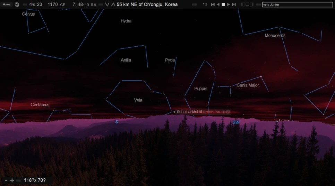Click the up arrow to raise elevation
This screenshot has width=335, height=186.
click(113, 4)
